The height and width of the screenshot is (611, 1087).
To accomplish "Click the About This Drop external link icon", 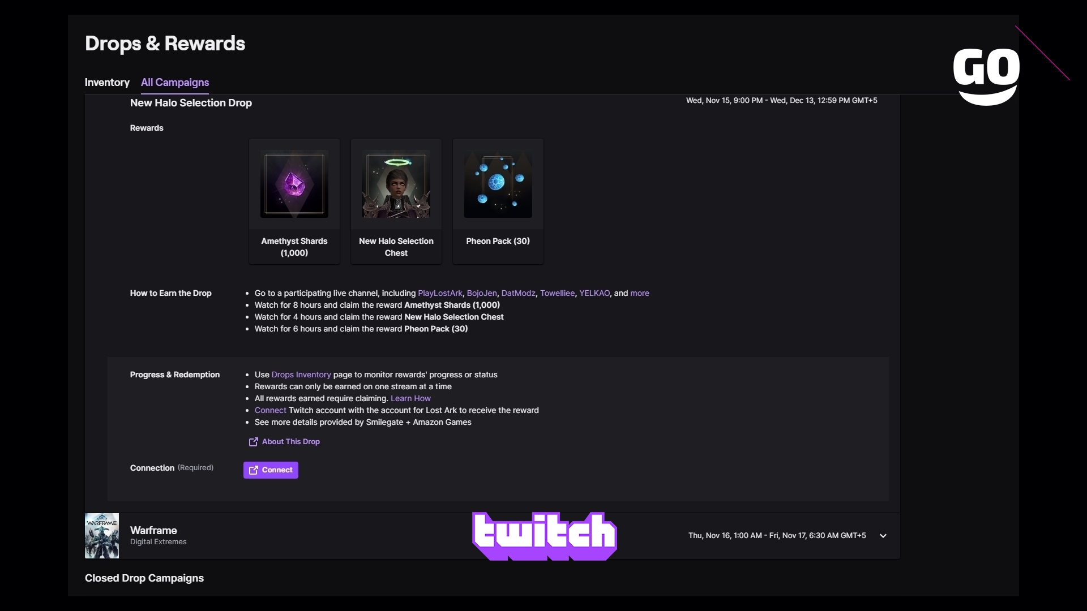I will [253, 442].
